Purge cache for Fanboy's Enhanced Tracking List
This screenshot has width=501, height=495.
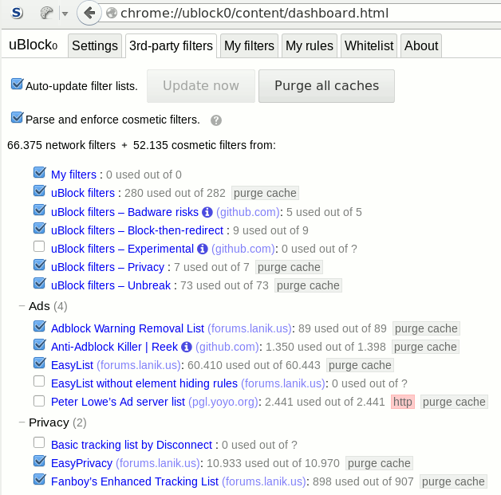pyautogui.click(x=453, y=481)
